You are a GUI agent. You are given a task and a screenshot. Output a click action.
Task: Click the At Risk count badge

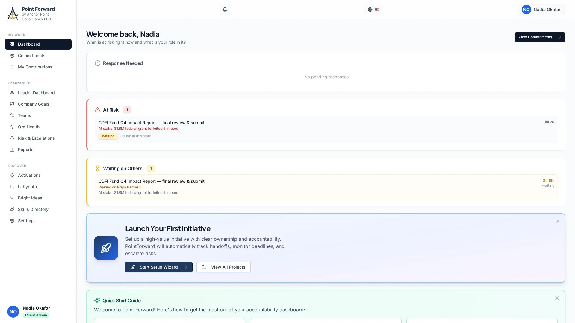[x=127, y=110]
